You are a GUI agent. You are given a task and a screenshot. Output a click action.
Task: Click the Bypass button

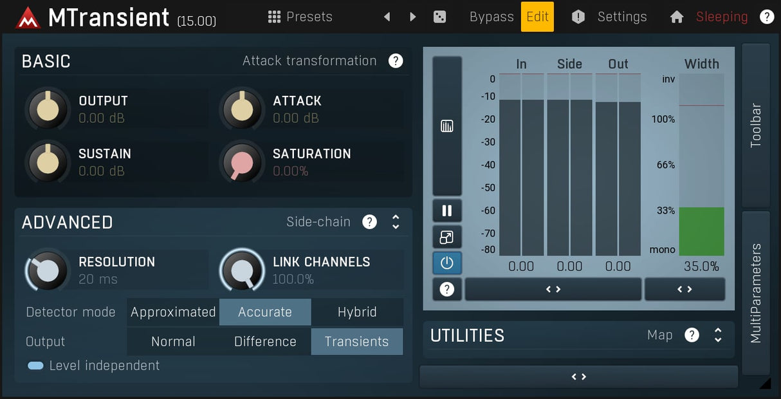click(x=492, y=17)
